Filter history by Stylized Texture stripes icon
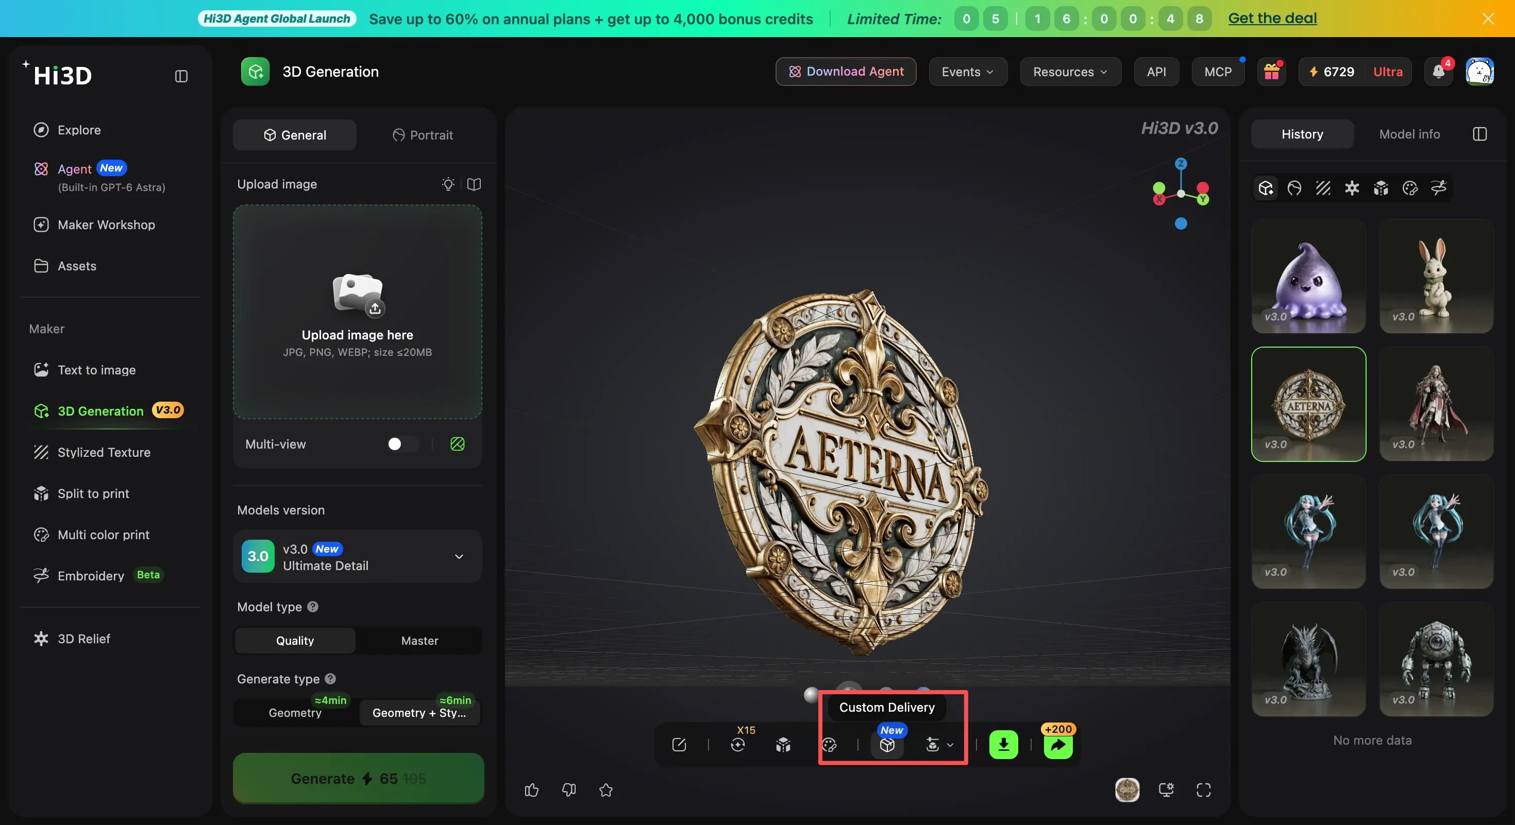This screenshot has height=825, width=1515. pos(1323,188)
